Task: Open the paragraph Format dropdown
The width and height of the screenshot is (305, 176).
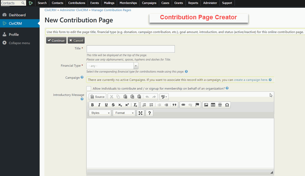Action: (124, 113)
